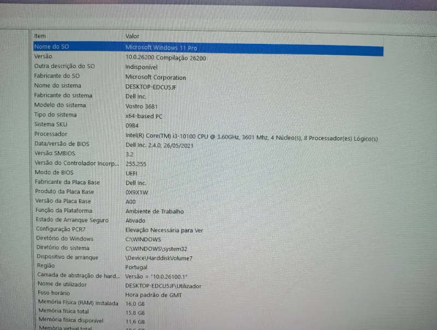This screenshot has height=330, width=437.
Task: Click the Intel Core i3-10100 CPU value
Action: click(x=252, y=137)
